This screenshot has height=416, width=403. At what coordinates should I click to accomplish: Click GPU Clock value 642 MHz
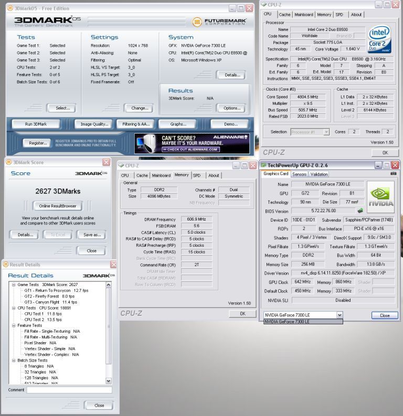pyautogui.click(x=303, y=282)
